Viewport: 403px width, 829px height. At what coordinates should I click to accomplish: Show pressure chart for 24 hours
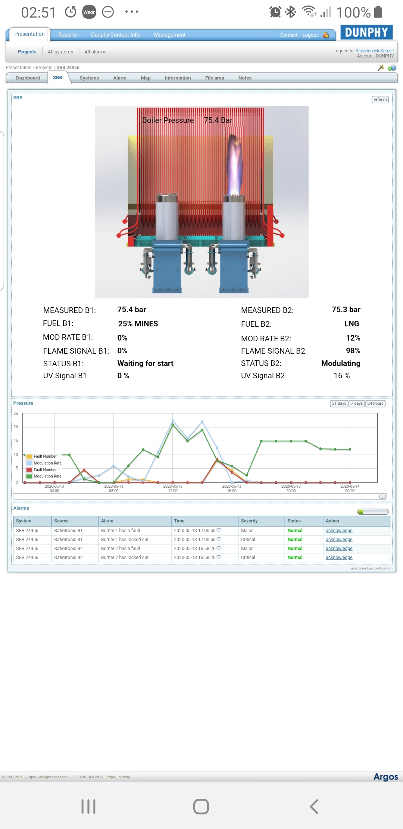point(375,403)
